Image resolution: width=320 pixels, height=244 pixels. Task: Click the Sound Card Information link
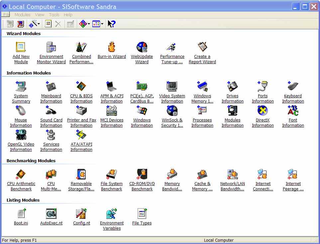[51, 123]
